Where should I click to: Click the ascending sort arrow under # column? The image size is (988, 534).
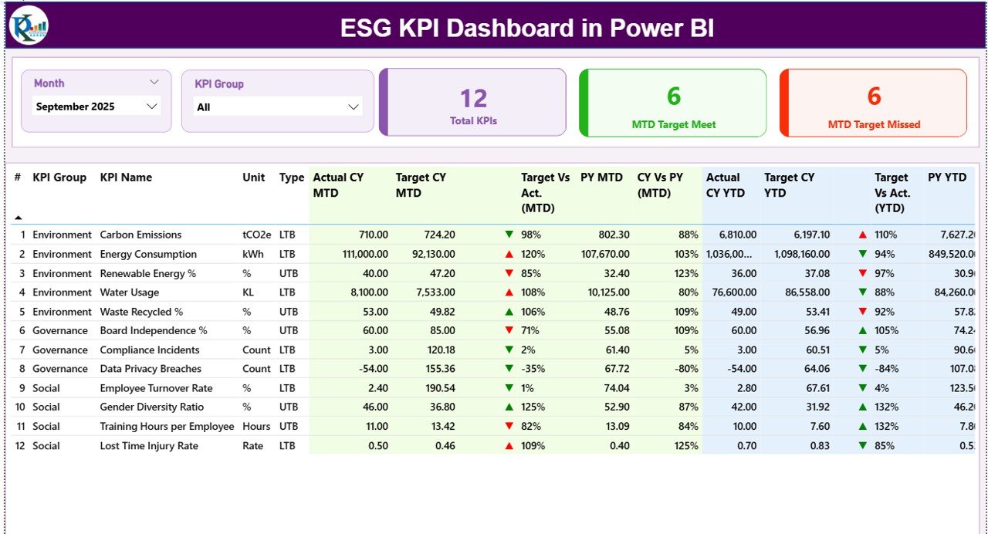click(x=19, y=216)
